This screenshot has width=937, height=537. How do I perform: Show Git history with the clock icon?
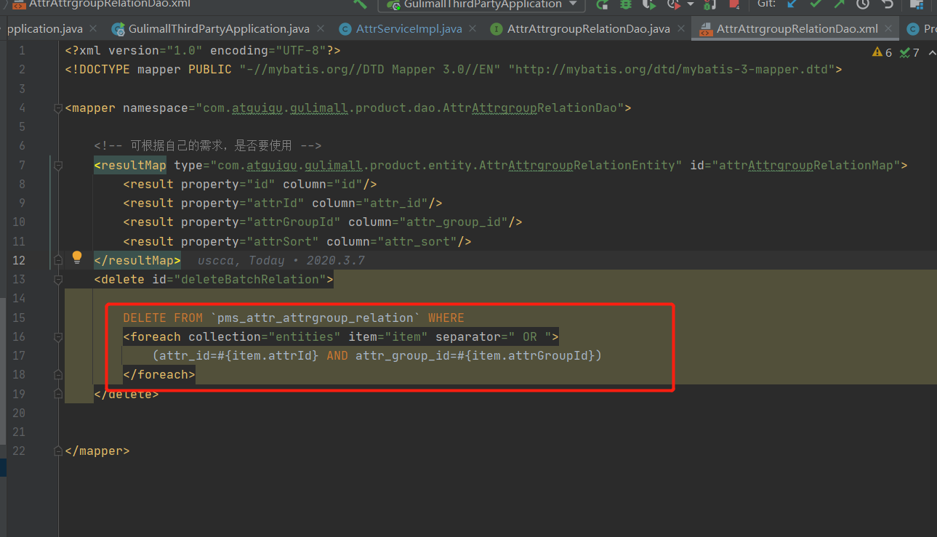point(863,4)
